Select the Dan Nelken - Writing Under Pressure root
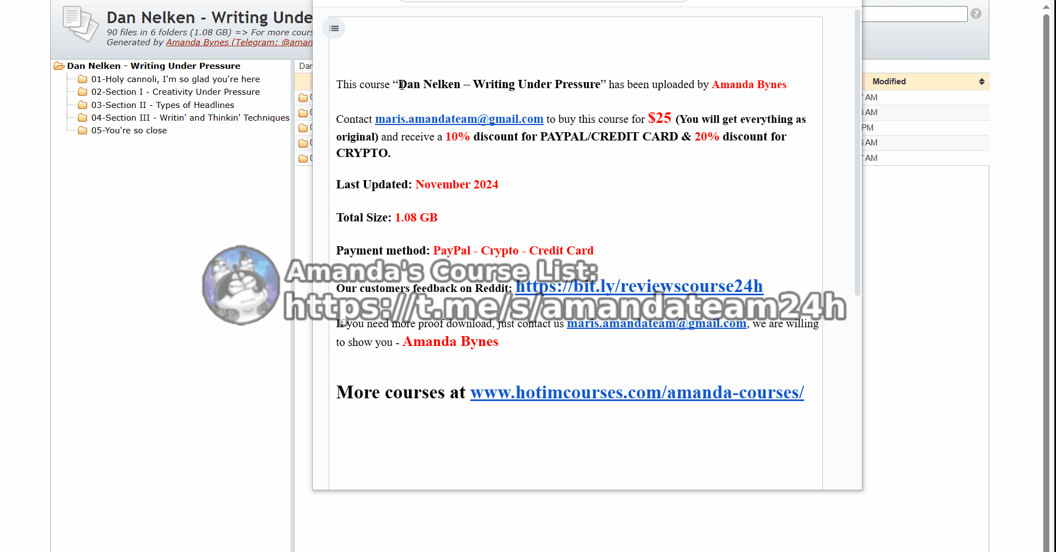The height and width of the screenshot is (552, 1056). pyautogui.click(x=154, y=66)
